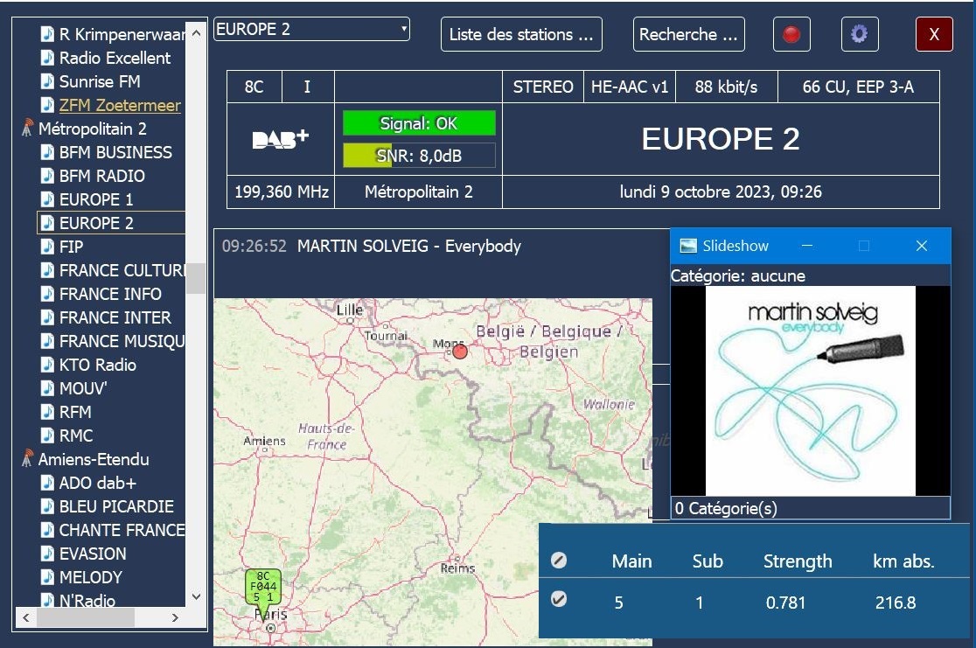This screenshot has width=976, height=648.
Task: Close the application with the red X button
Action: tap(934, 34)
